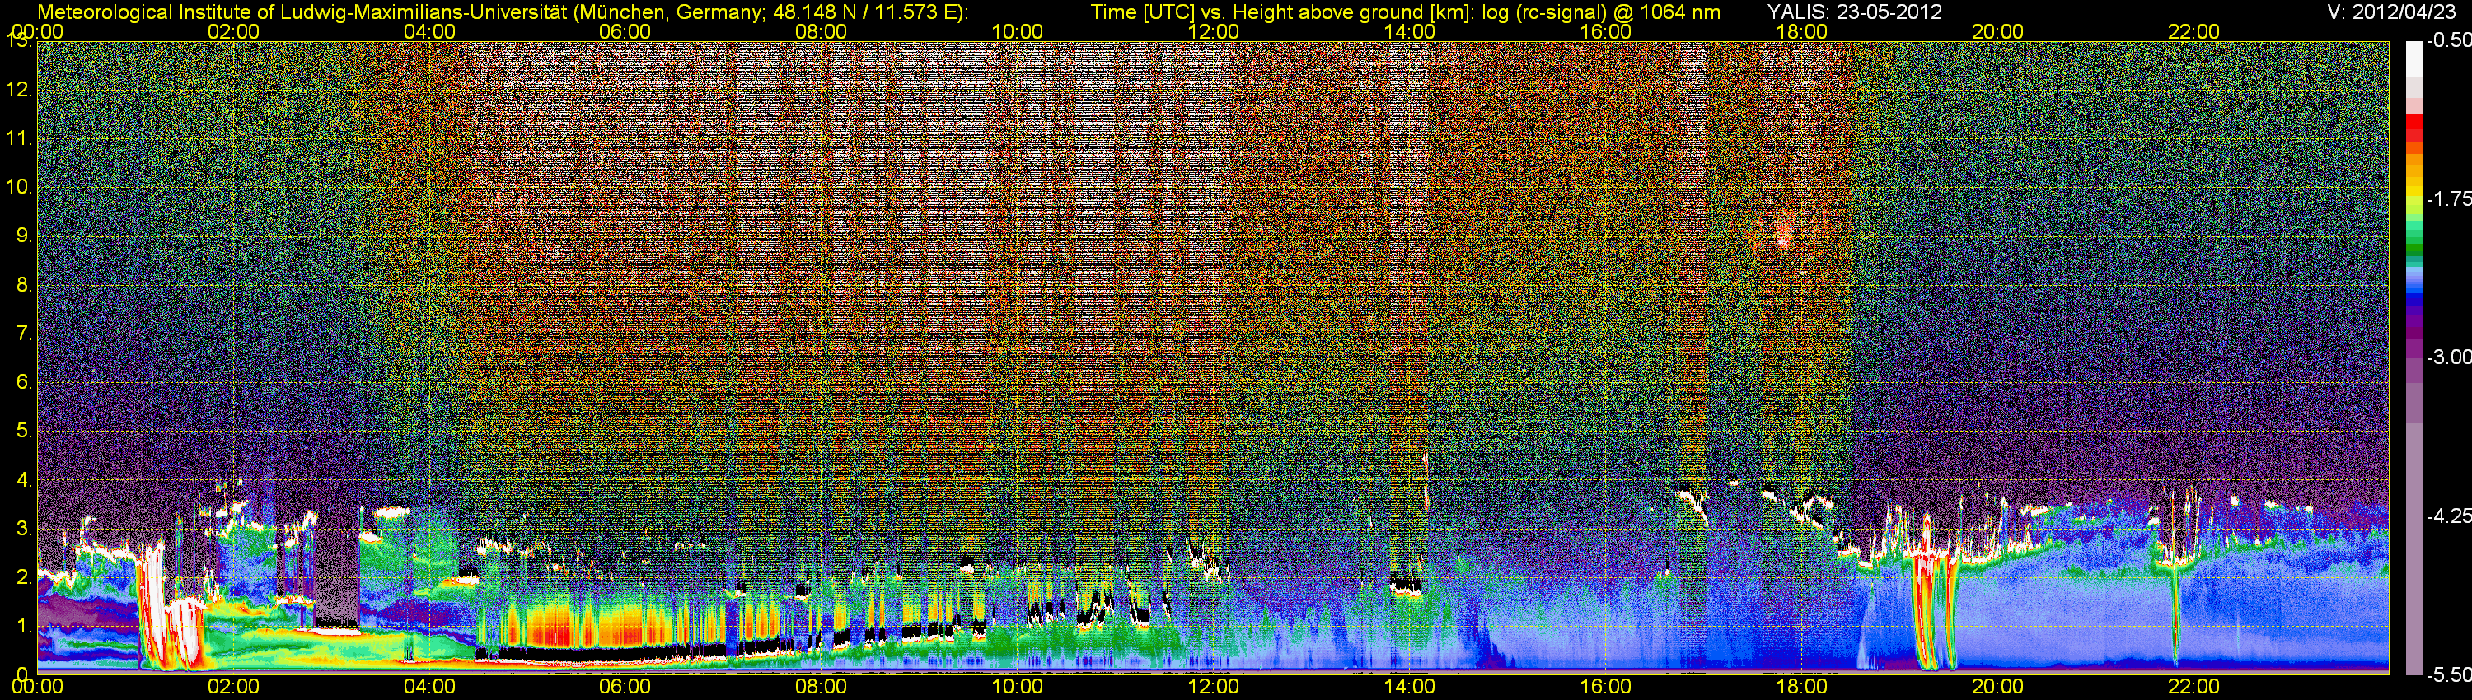
Task: Select the 22:00 label on the bottom time axis
Action: click(x=2193, y=687)
